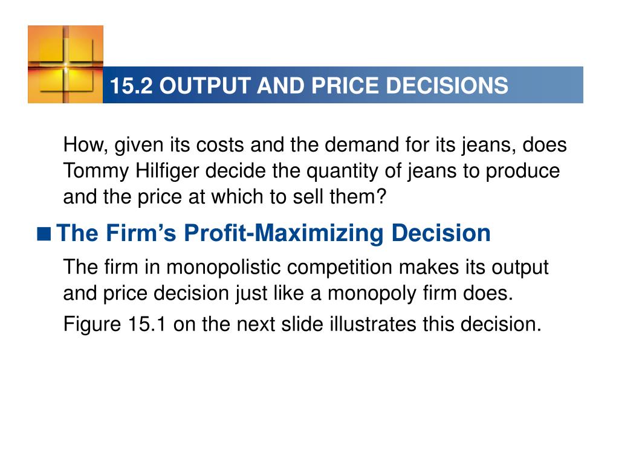Select the slide title '15.2 OUTPUT AND PRICE DECISIONS'
619x464 pixels.
pos(309,86)
